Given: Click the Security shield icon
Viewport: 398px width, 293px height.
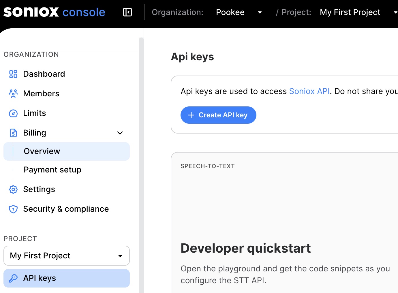Looking at the screenshot, I should [13, 209].
